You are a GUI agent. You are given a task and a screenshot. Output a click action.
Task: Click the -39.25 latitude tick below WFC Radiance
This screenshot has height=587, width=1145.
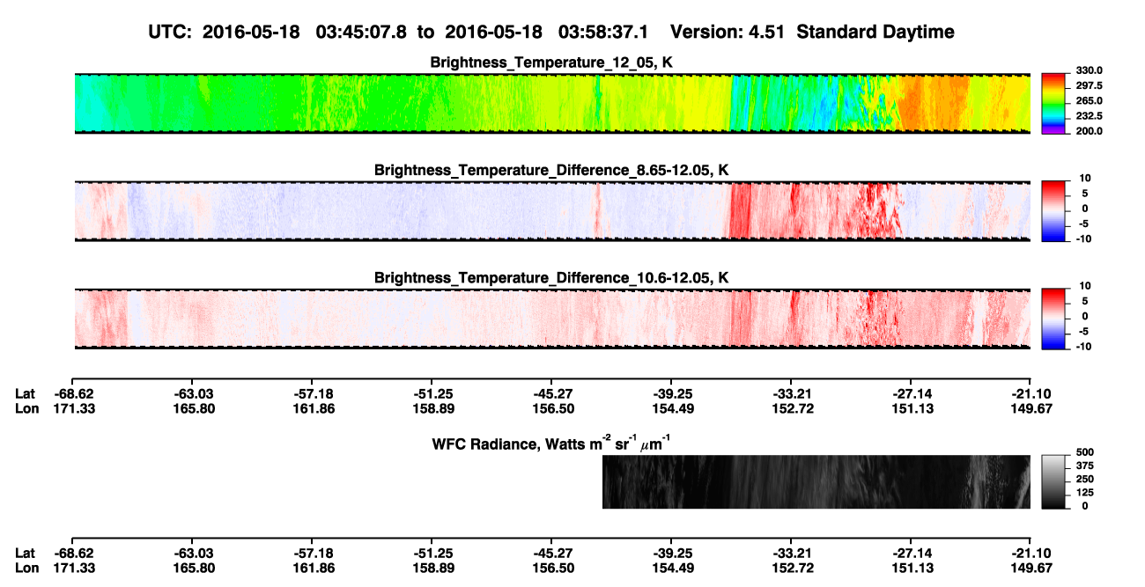671,554
